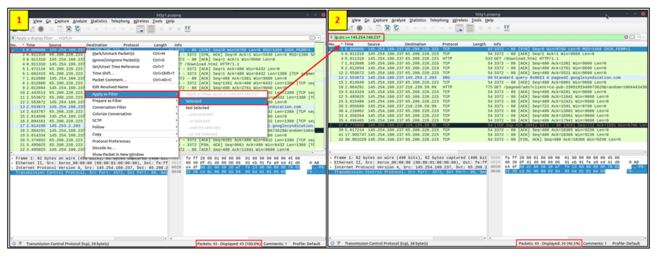Screen dimensions: 657x259
Task: Click the close capture file icon in left window toolbar
Action: (68, 29)
